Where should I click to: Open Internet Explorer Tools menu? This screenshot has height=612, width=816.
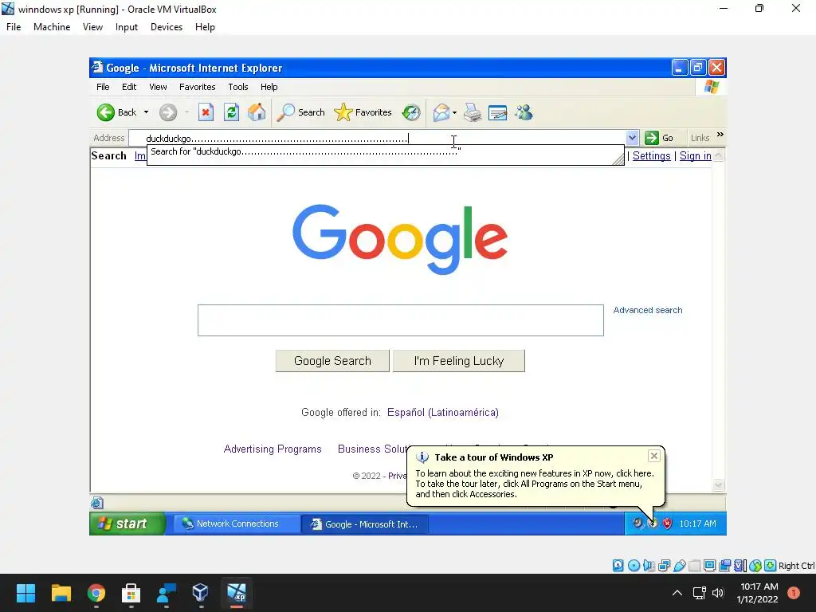coord(237,87)
